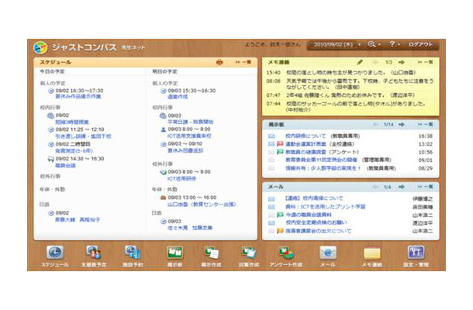Open mail panel 一覧 list link
The width and height of the screenshot is (473, 310).
(426, 187)
